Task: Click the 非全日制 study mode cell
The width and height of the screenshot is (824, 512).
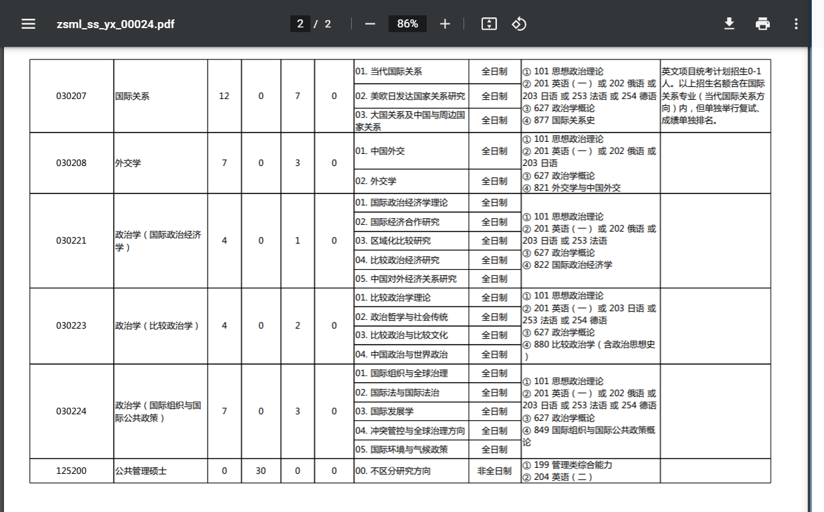Action: tap(494, 471)
